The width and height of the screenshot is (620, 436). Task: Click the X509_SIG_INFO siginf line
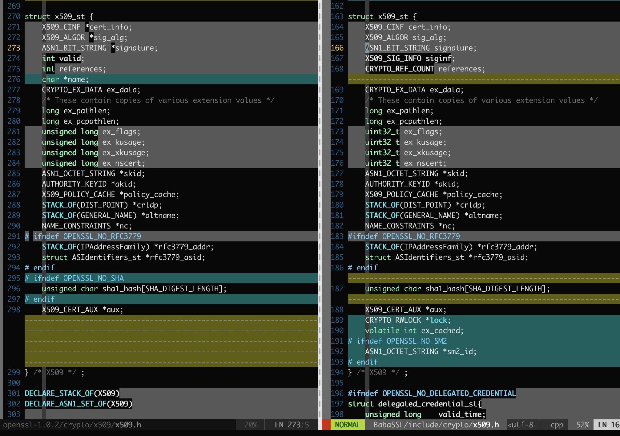click(x=409, y=59)
